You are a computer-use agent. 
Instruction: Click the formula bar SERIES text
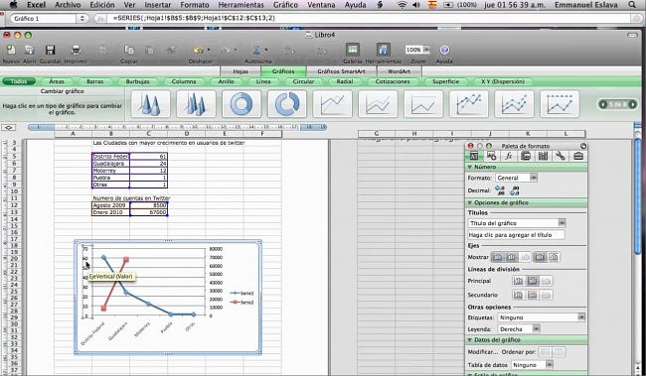click(x=195, y=18)
